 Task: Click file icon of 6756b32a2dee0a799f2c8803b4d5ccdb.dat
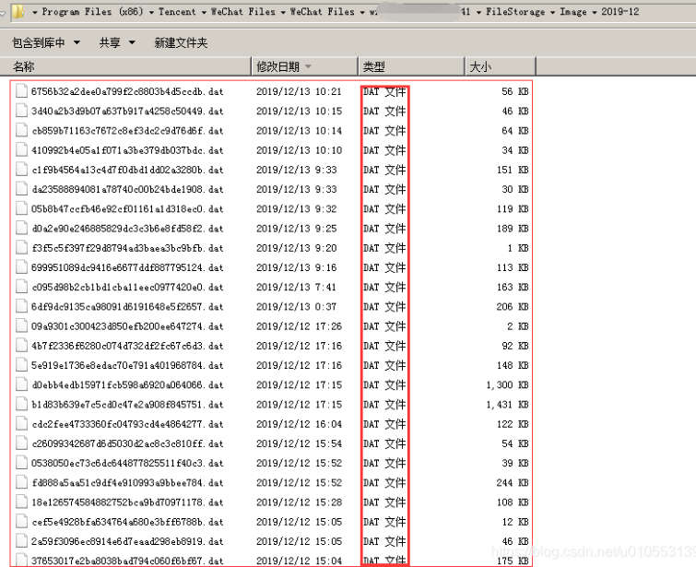(21, 91)
